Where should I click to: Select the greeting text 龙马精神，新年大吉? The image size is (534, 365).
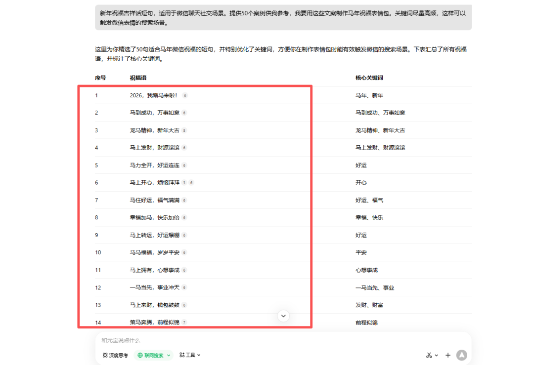(x=155, y=130)
